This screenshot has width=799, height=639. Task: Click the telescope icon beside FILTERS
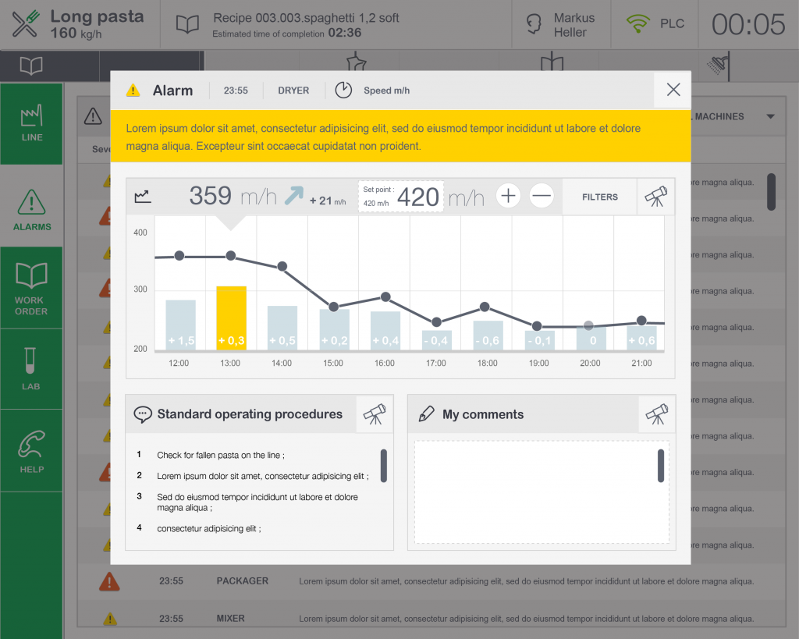click(655, 197)
